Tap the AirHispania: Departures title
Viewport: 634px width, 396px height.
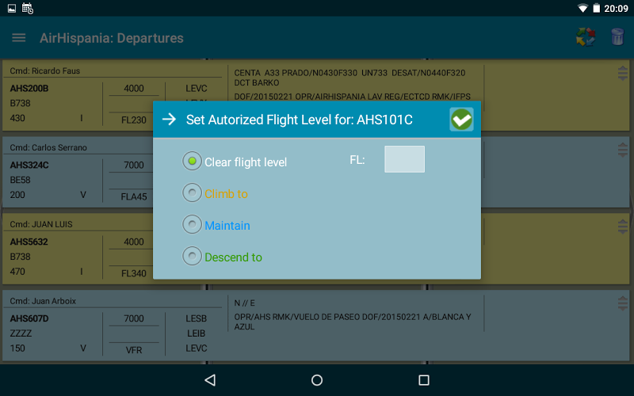tap(112, 38)
